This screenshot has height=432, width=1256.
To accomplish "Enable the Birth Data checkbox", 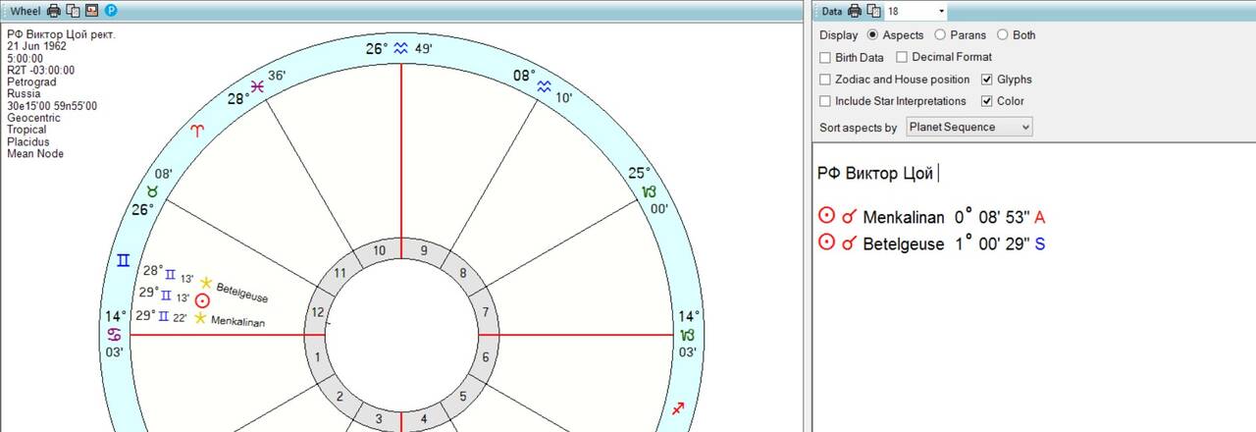I will coord(825,57).
